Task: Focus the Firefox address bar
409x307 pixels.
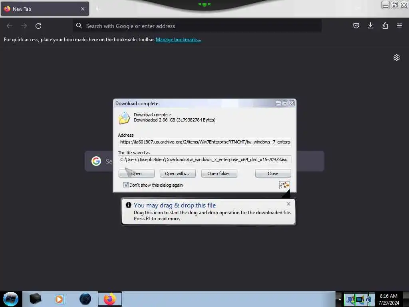Action: [197, 26]
